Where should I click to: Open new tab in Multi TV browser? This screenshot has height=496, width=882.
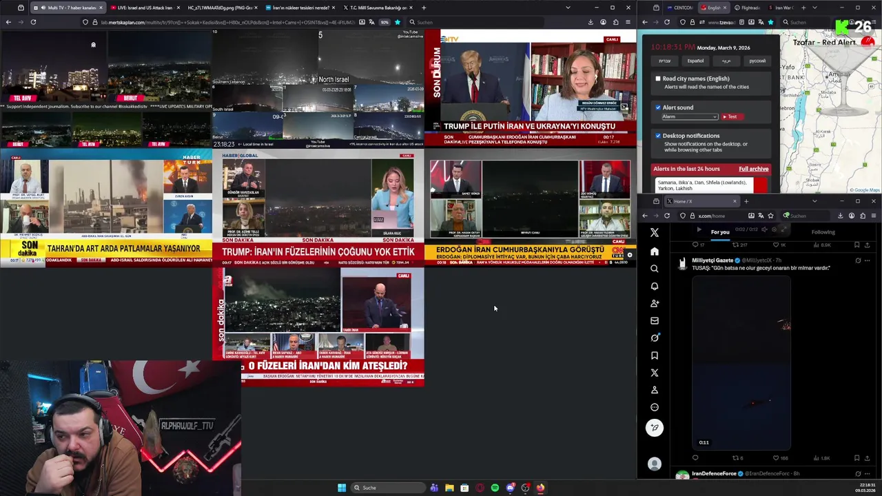424,8
